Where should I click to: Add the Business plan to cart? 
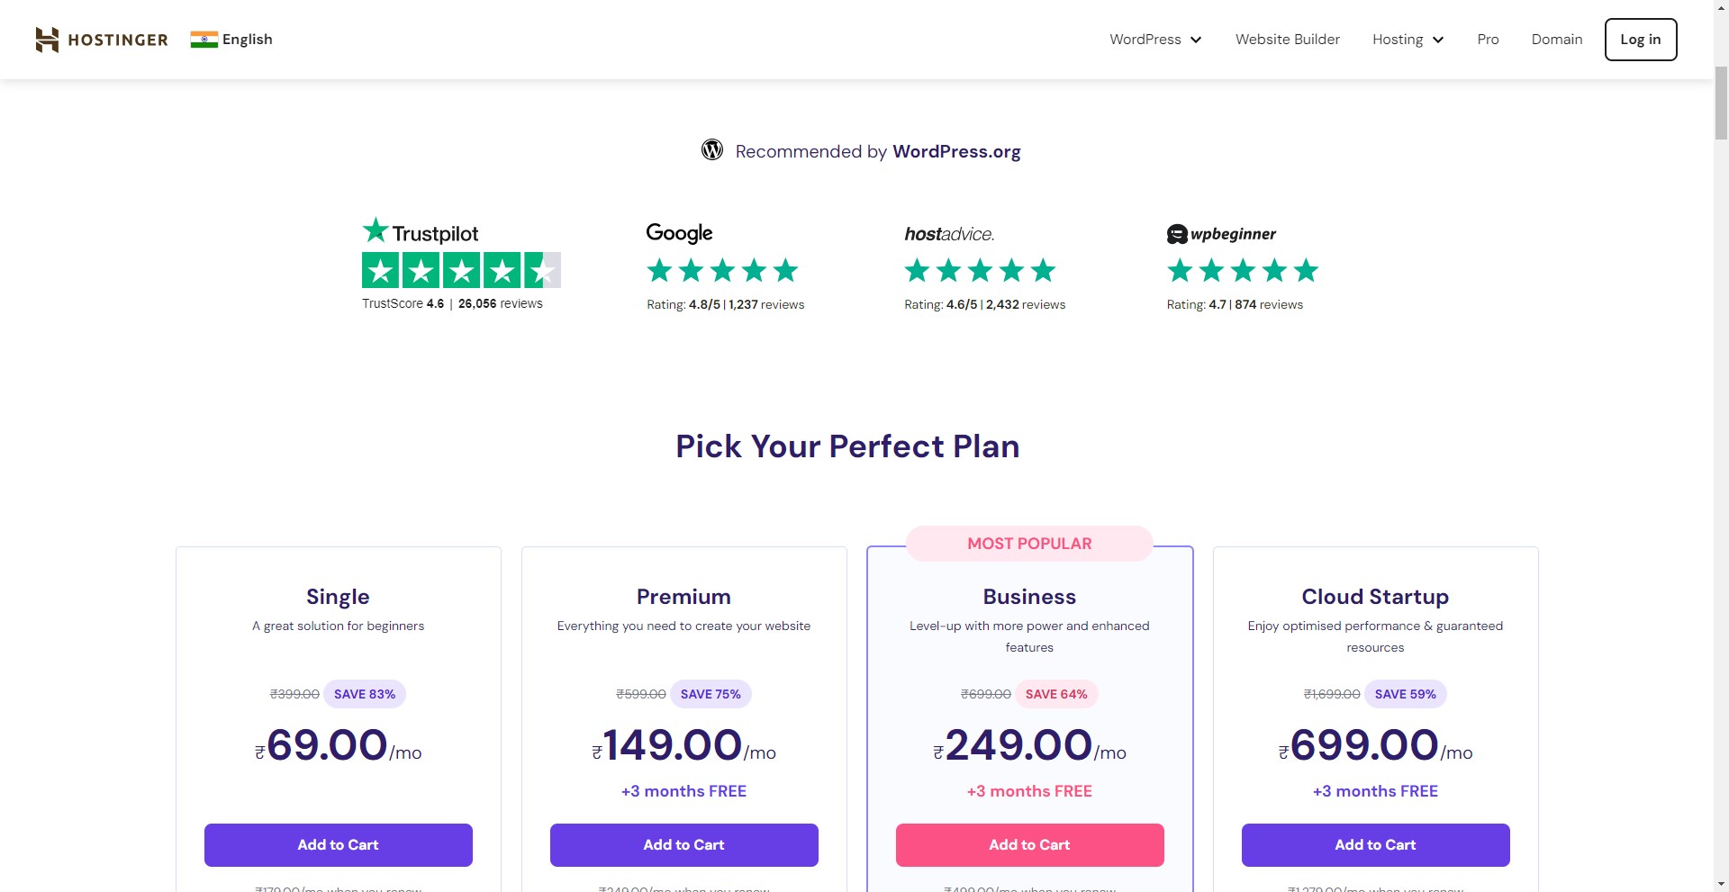(x=1029, y=845)
